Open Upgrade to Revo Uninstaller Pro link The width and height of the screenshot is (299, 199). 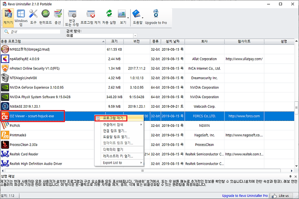pyautogui.click(x=245, y=196)
